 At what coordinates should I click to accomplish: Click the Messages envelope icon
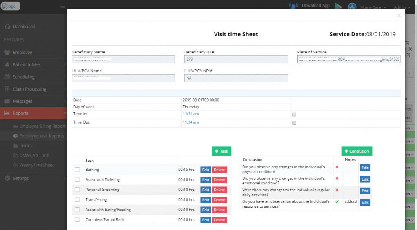[7, 101]
